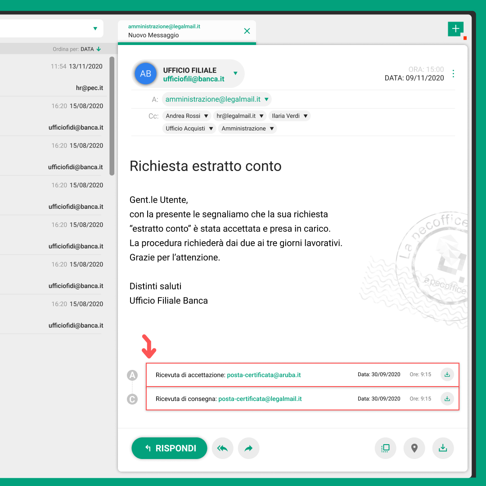Open posta-certificata@legalmail.it link
Image resolution: width=486 pixels, height=486 pixels.
click(x=260, y=399)
